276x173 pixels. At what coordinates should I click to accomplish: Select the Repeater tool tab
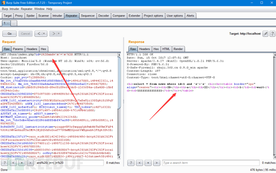click(72, 16)
